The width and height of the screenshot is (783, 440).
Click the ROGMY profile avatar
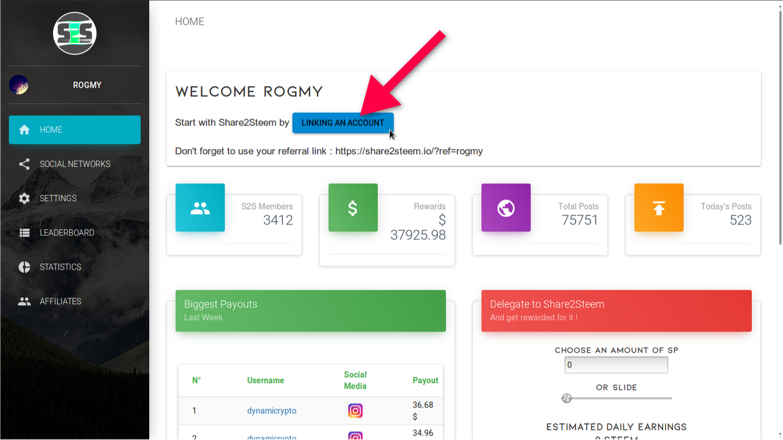tap(19, 84)
